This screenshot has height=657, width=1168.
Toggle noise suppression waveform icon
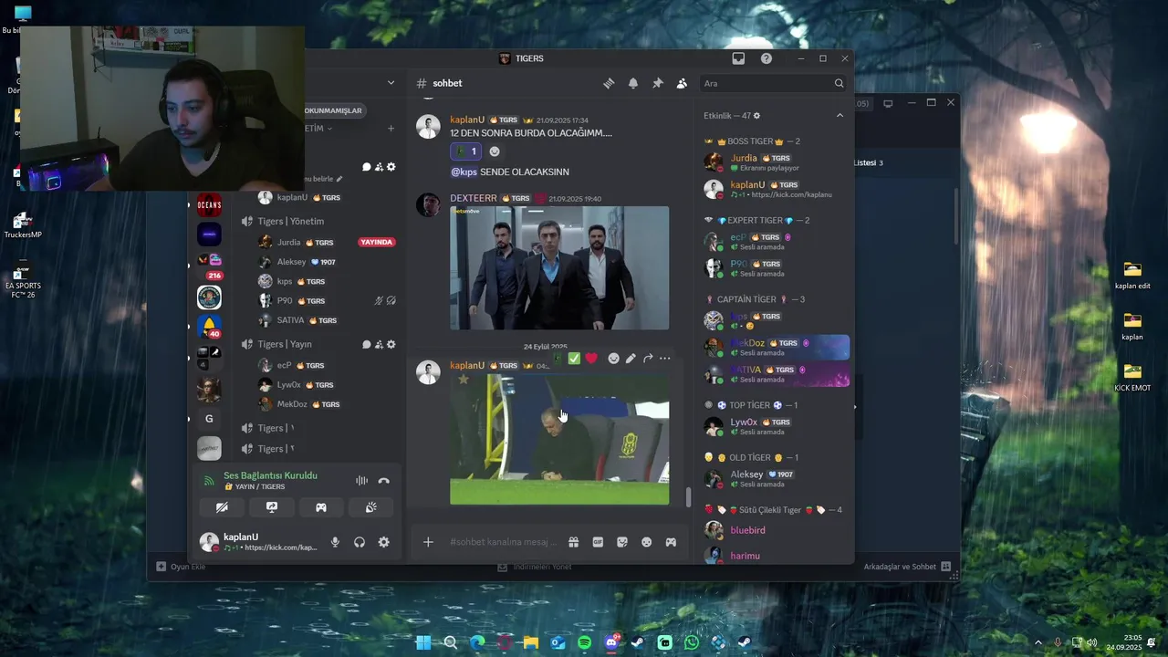[362, 481]
